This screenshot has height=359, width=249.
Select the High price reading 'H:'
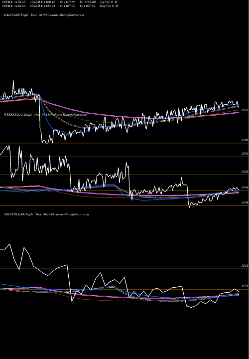click(88, 2)
